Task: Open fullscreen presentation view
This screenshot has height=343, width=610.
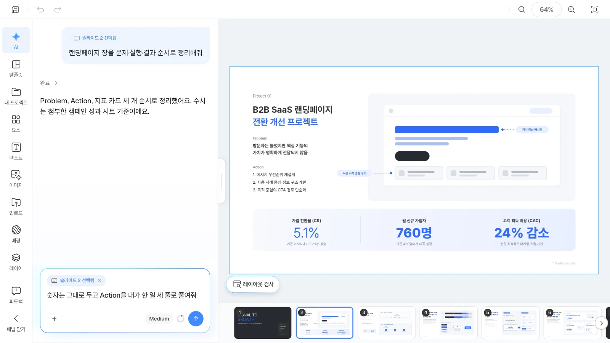Action: 595,10
